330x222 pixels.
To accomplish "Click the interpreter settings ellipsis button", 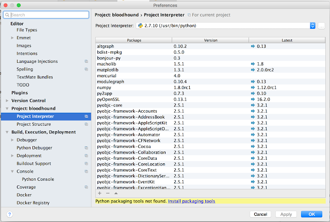I will coord(321,26).
